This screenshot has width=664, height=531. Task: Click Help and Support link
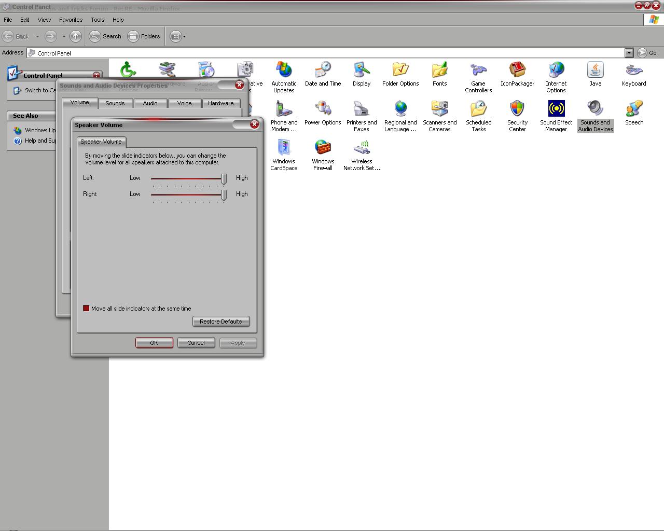pyautogui.click(x=40, y=141)
